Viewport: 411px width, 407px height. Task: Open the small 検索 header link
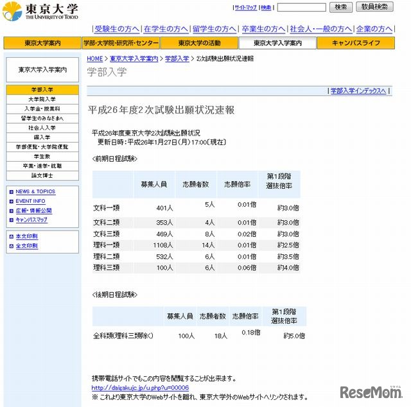point(266,8)
